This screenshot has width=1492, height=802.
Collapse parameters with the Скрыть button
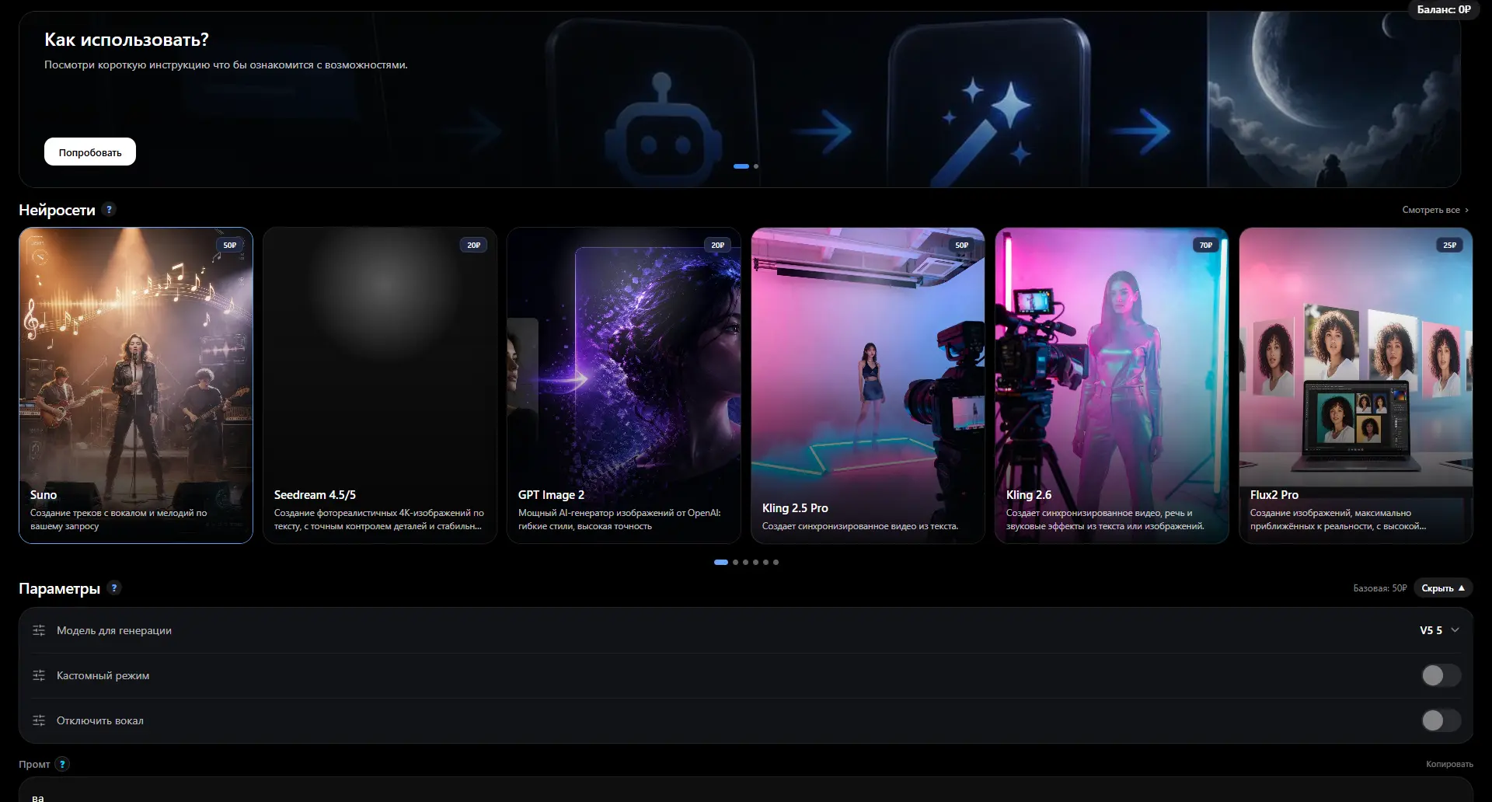point(1443,588)
